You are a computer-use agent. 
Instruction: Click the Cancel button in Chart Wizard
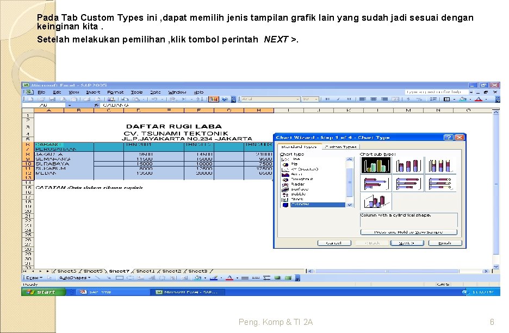tap(334, 243)
